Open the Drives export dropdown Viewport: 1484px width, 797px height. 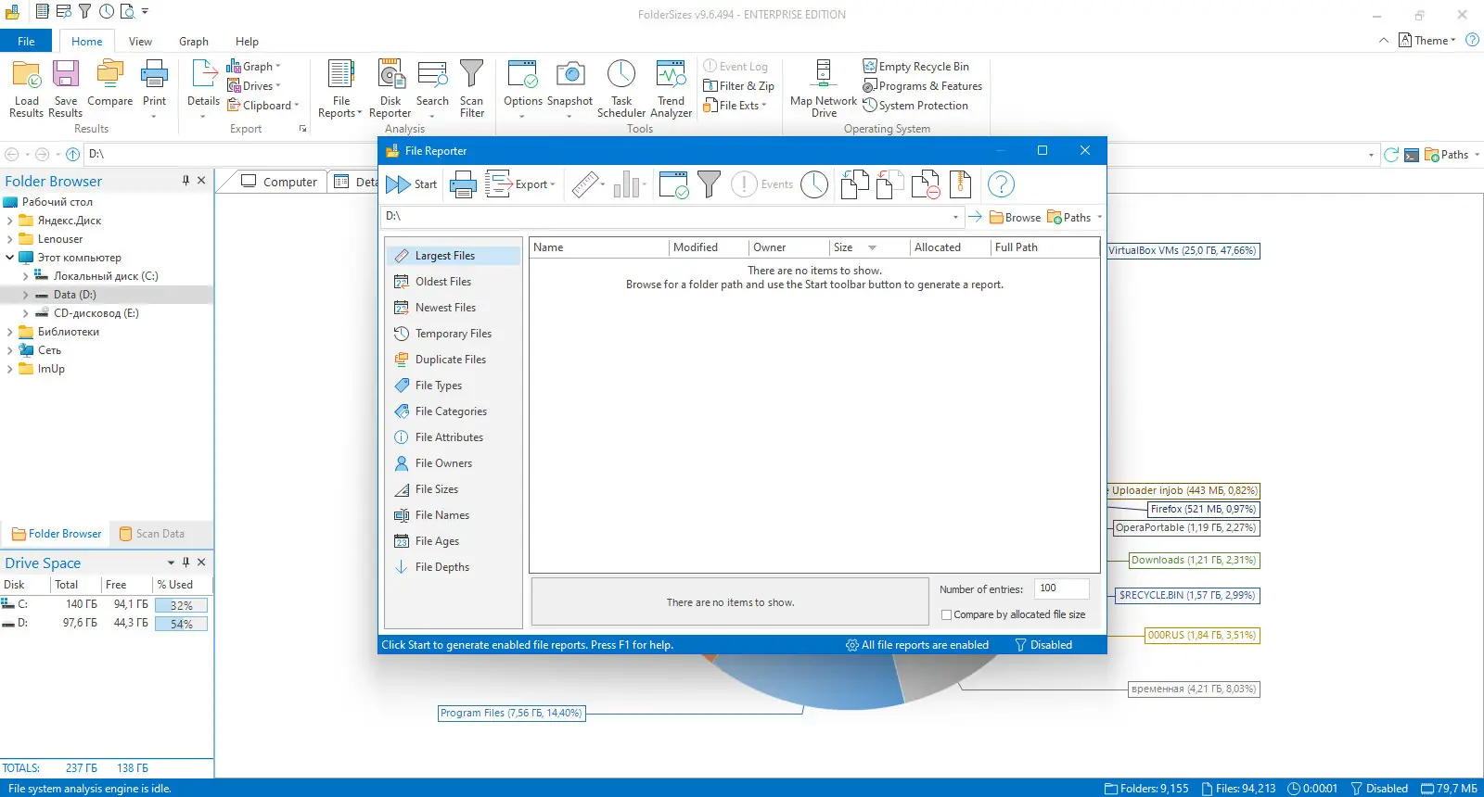click(x=253, y=86)
